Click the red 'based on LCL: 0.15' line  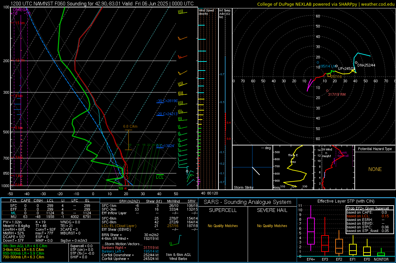(x=368, y=216)
